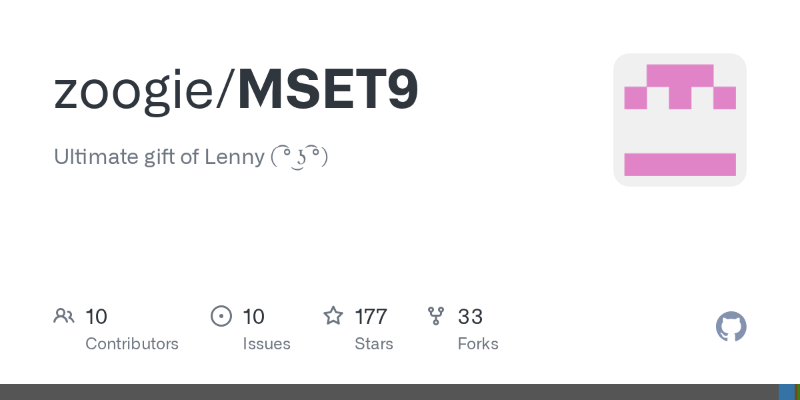800x400 pixels.
Task: Click the issues count "10"
Action: 254,316
